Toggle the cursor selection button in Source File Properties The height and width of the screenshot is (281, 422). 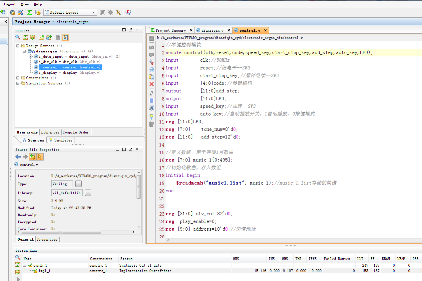(x=40, y=157)
